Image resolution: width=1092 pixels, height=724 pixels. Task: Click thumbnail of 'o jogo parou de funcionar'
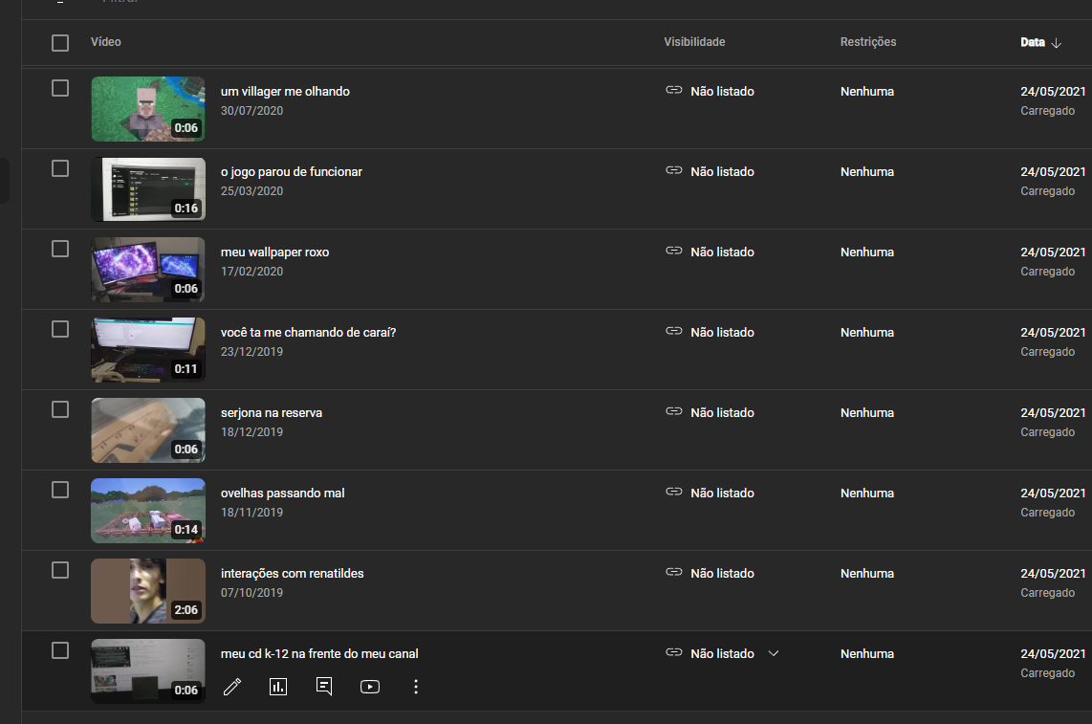(148, 189)
